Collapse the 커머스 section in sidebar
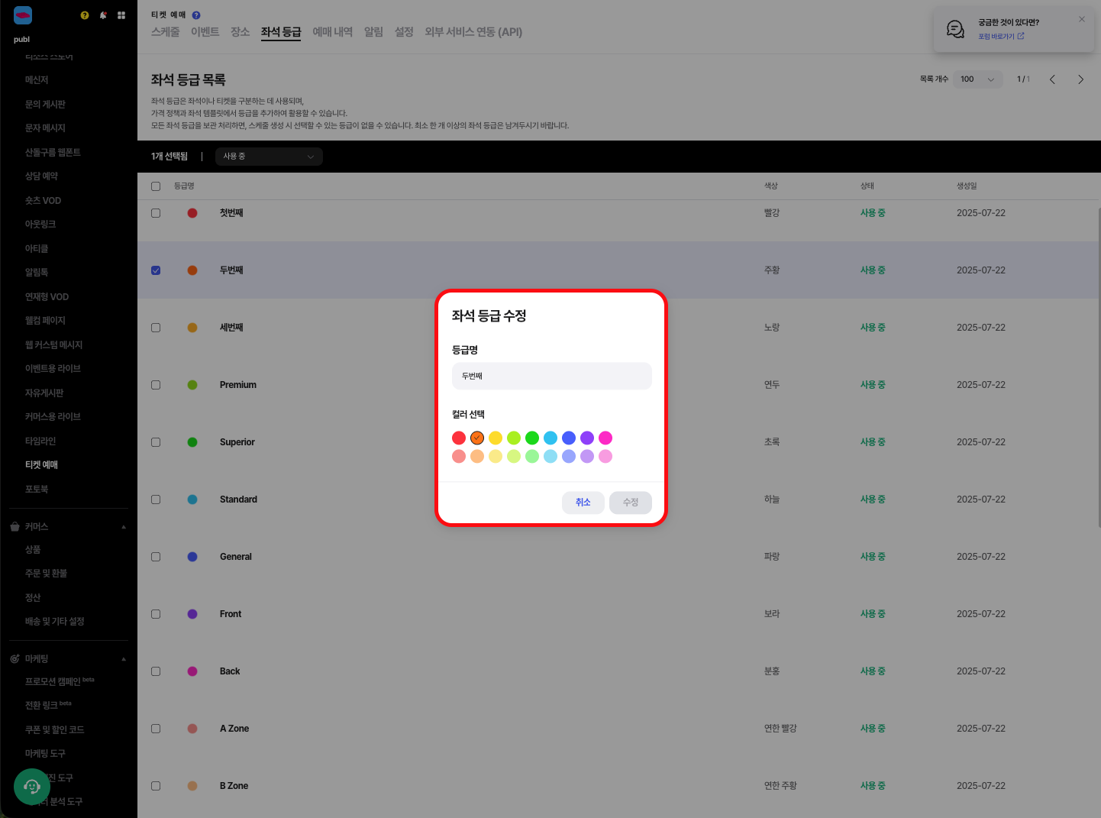This screenshot has width=1101, height=818. [123, 526]
